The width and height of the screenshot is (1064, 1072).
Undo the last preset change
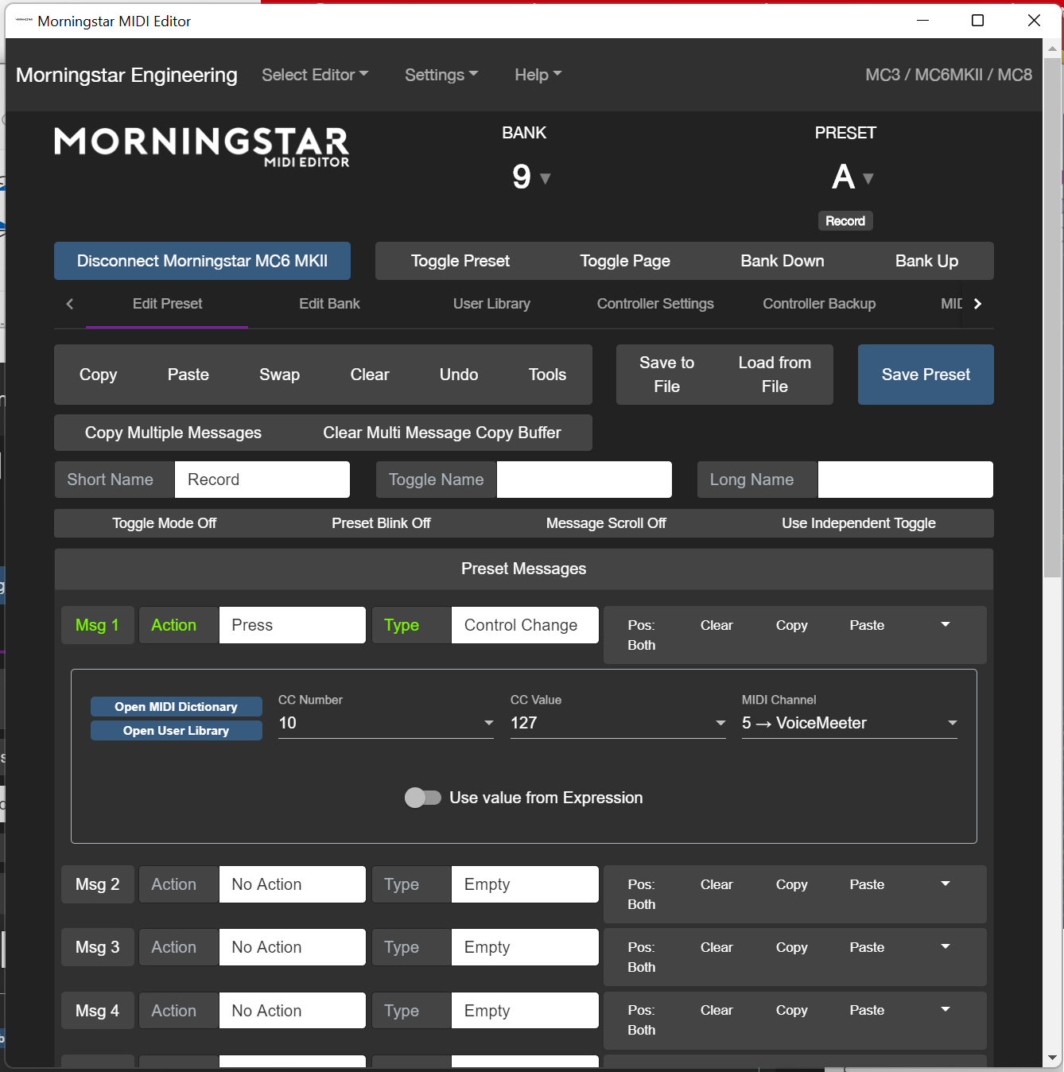click(459, 375)
